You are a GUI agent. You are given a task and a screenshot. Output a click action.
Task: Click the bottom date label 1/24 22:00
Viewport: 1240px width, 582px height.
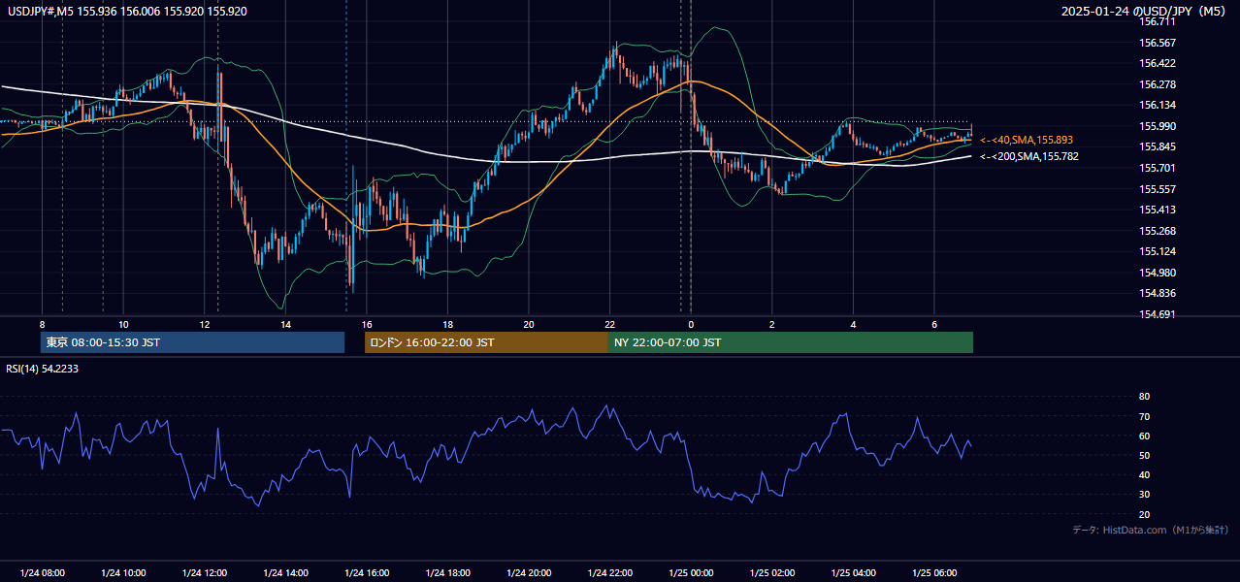(609, 572)
